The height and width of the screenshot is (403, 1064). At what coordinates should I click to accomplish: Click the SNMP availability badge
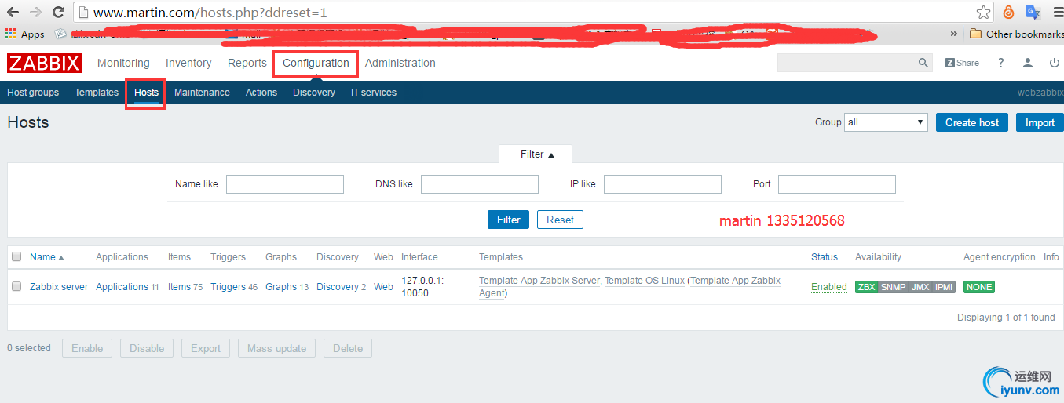(893, 287)
